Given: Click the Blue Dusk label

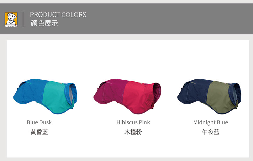Looking at the screenshot, I should [x=39, y=122].
